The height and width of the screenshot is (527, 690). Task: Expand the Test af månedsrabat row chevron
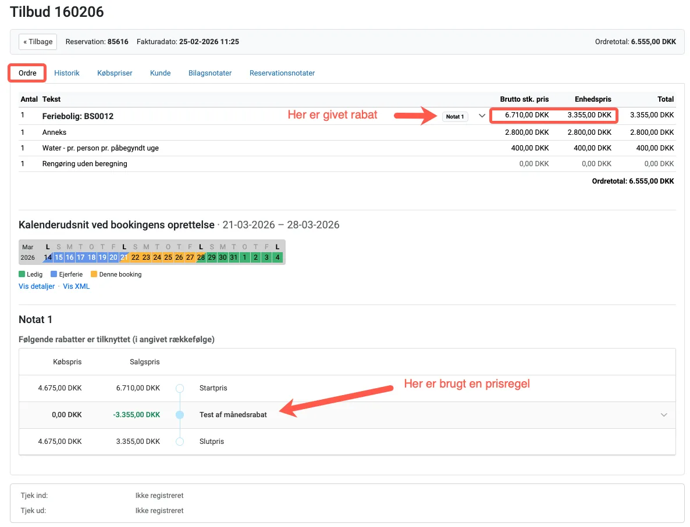[664, 415]
